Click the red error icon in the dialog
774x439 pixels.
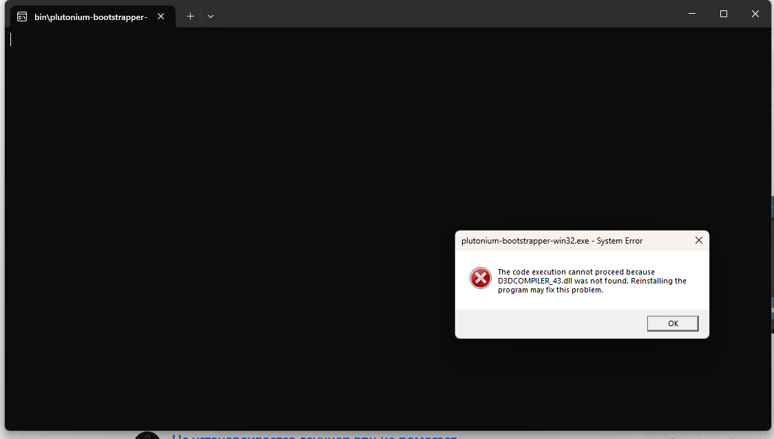click(x=480, y=278)
